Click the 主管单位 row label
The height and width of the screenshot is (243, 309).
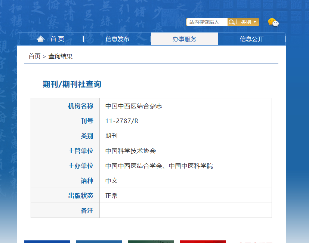coord(81,151)
